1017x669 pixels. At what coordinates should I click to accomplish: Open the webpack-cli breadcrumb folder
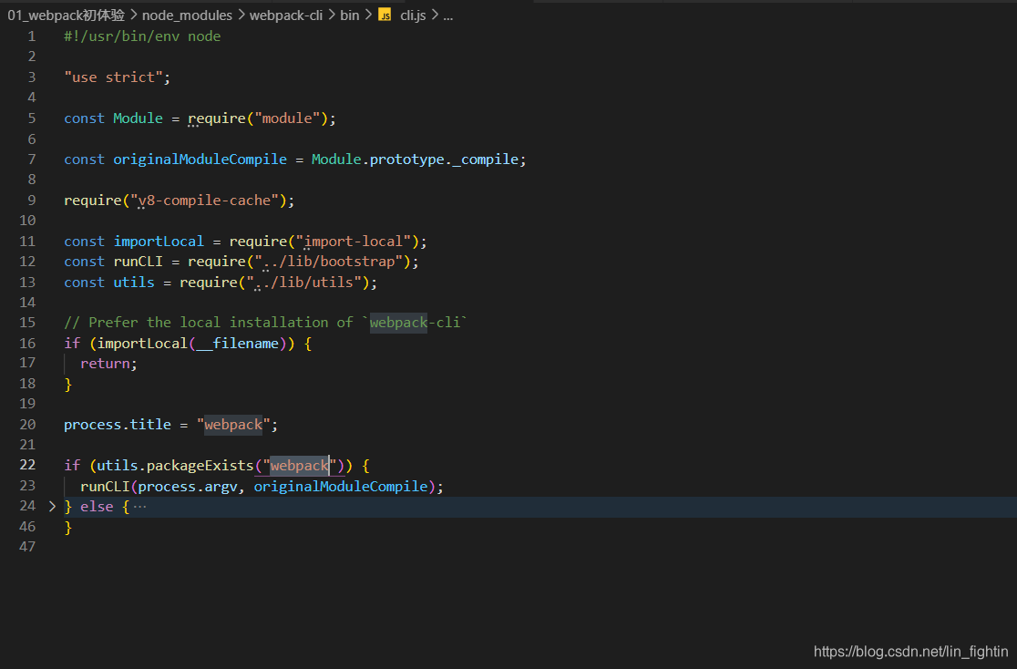tap(286, 15)
